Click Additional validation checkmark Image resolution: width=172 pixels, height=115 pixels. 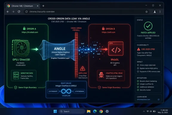[138, 87]
